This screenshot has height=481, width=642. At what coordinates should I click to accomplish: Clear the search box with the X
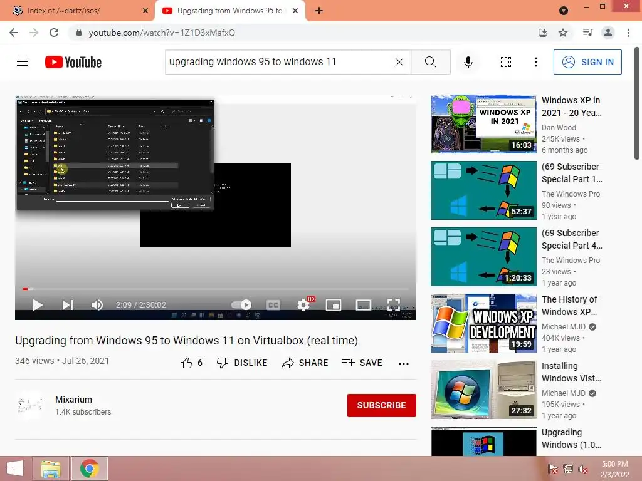(x=399, y=62)
